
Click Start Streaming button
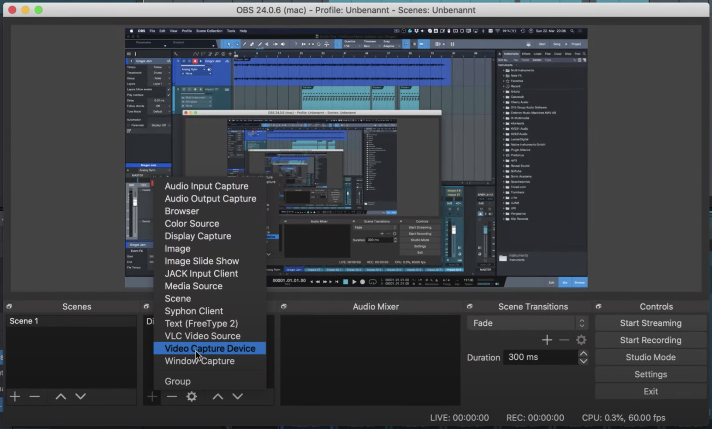pos(651,323)
